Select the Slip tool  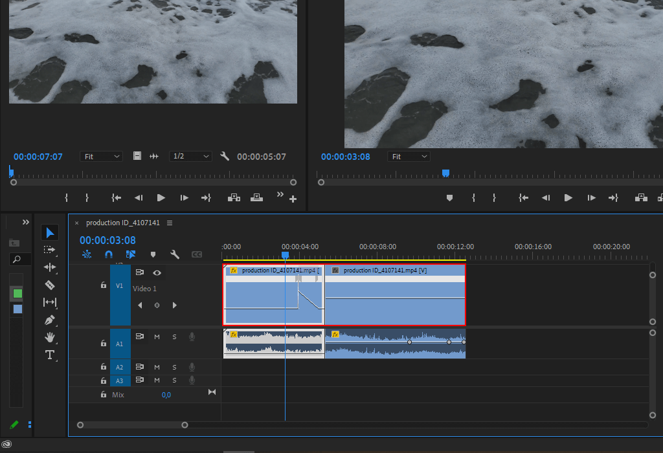(x=49, y=302)
